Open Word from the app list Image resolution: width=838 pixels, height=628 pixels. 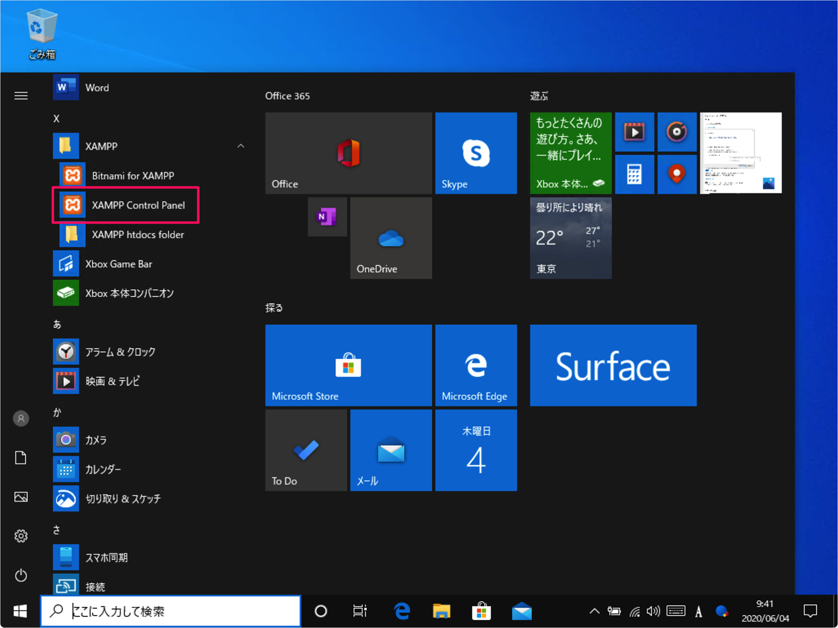(x=149, y=87)
